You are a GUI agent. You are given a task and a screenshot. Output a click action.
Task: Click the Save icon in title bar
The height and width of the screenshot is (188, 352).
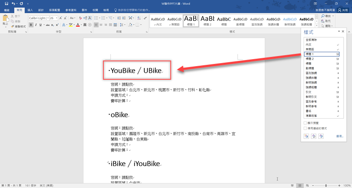coord(6,4)
